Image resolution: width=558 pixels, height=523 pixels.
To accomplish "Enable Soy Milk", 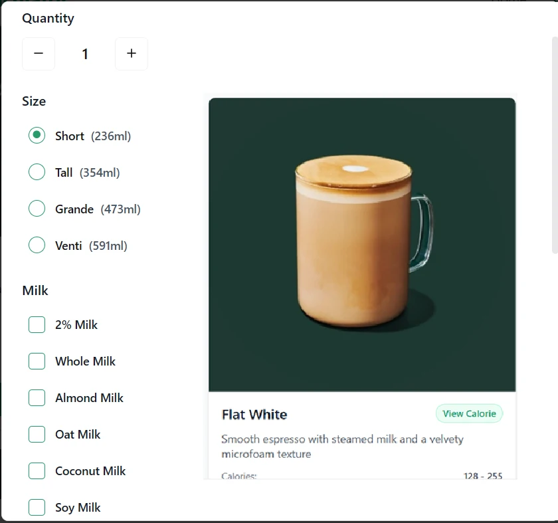I will pyautogui.click(x=37, y=507).
